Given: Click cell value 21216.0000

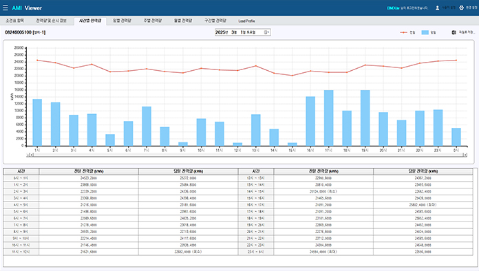Looking at the screenshot, I should 89,205.
